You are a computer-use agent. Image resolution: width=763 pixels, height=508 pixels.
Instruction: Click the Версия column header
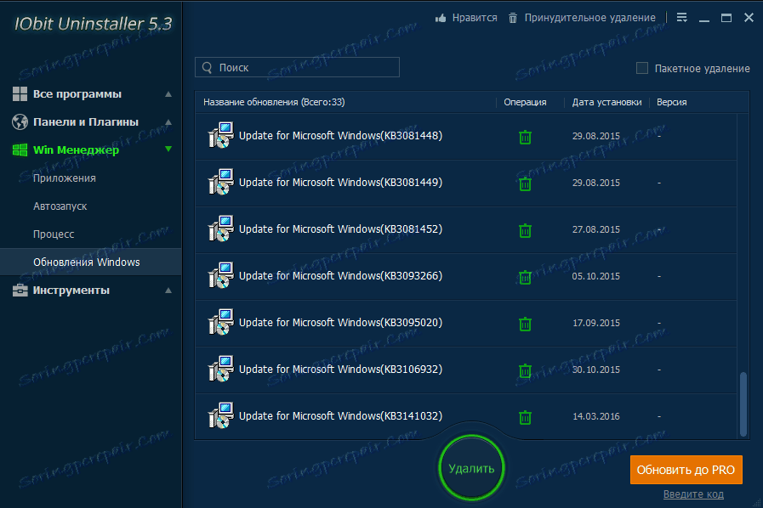click(x=671, y=102)
